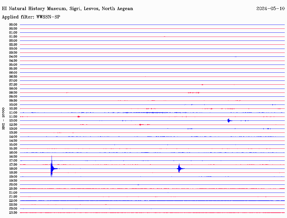Click the 'Applied filter: WWSSN-SP' label
Viewport: 287px width, 218px height.
(31, 17)
